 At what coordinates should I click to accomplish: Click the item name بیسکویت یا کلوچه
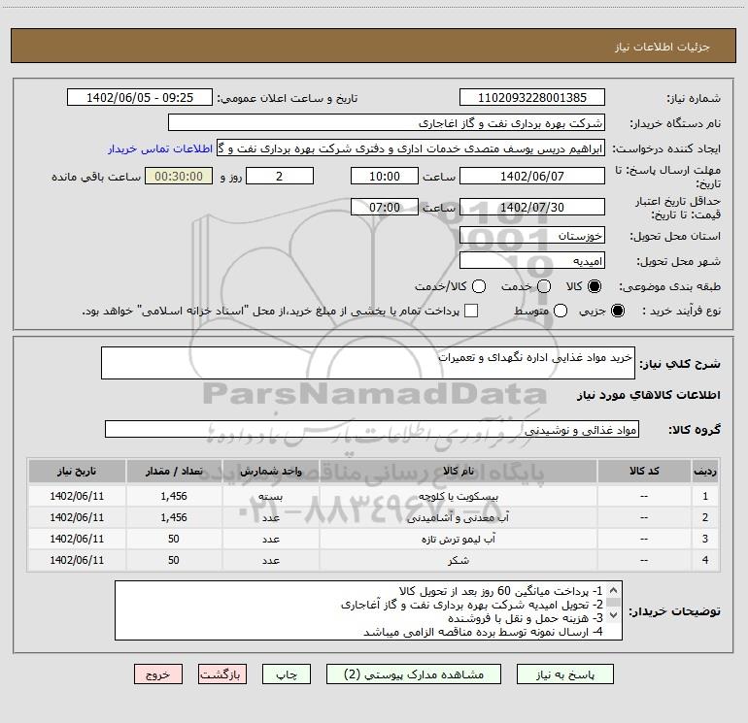pyautogui.click(x=458, y=496)
